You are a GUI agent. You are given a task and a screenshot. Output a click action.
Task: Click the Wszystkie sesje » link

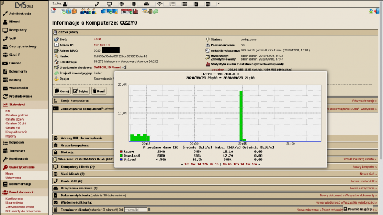(x=364, y=101)
